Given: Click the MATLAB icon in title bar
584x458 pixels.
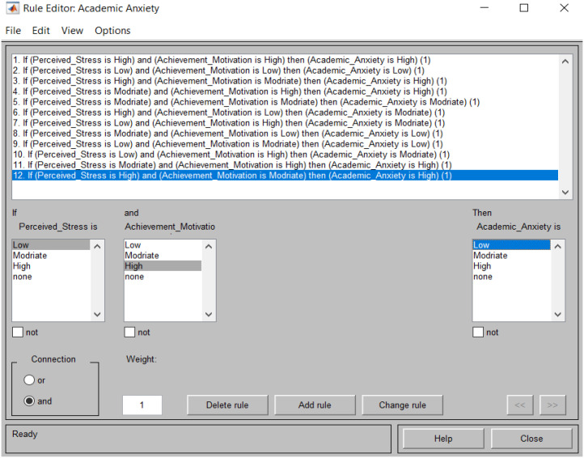Looking at the screenshot, I should pos(13,8).
